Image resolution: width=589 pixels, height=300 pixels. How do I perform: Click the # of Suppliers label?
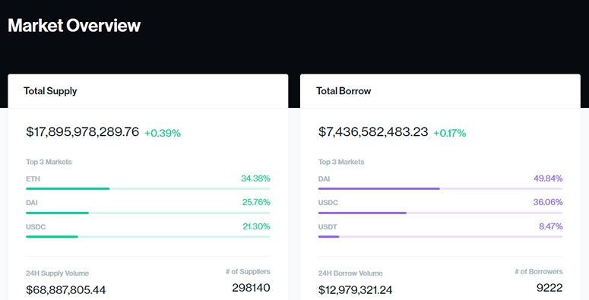[248, 271]
